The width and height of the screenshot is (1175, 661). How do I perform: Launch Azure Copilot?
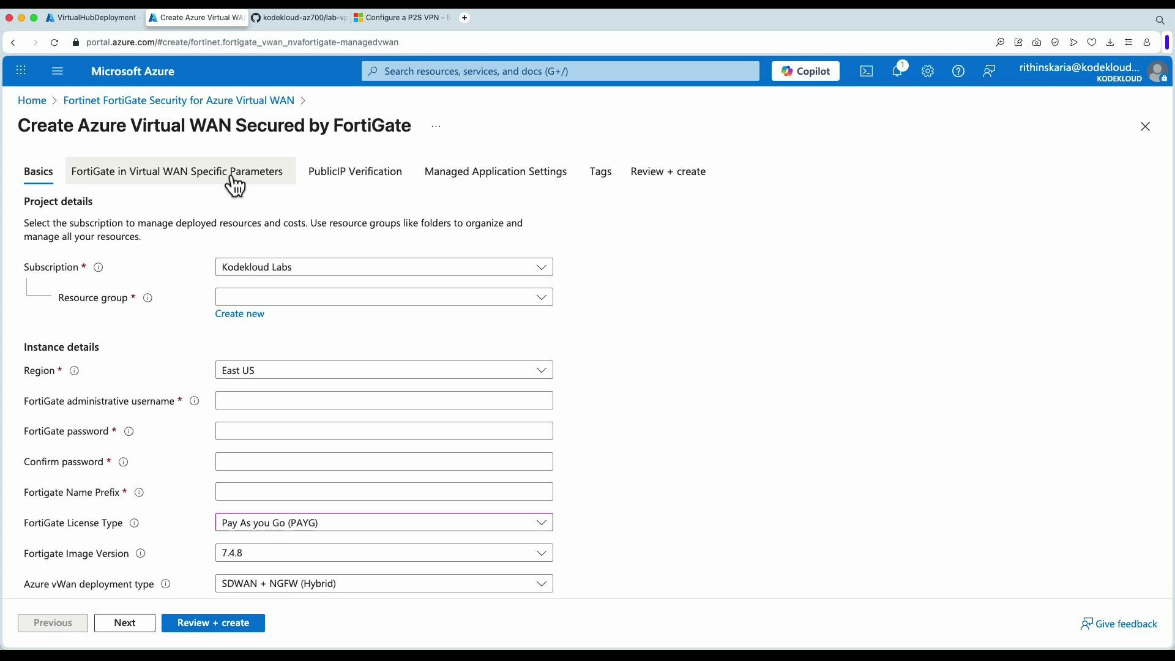tap(805, 71)
